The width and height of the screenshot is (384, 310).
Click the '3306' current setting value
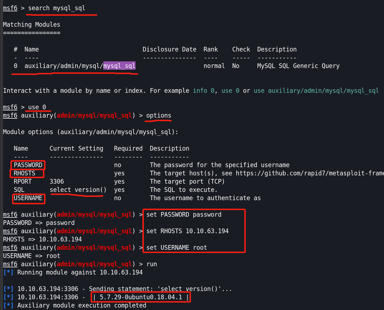57,181
